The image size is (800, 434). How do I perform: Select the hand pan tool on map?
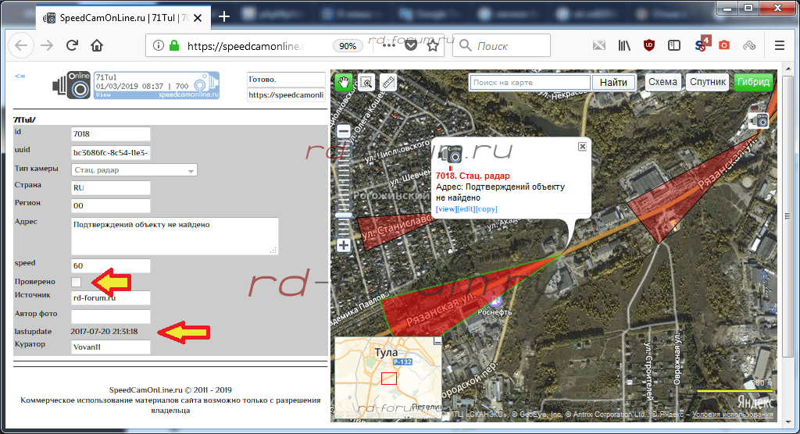tap(343, 82)
